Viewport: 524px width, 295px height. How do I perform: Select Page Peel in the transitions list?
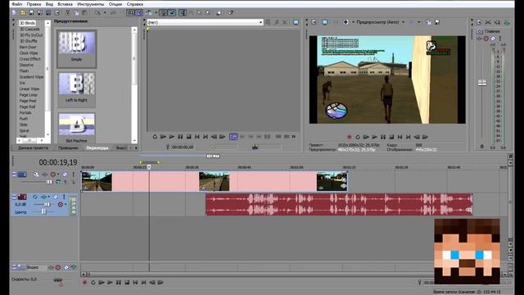coord(28,101)
